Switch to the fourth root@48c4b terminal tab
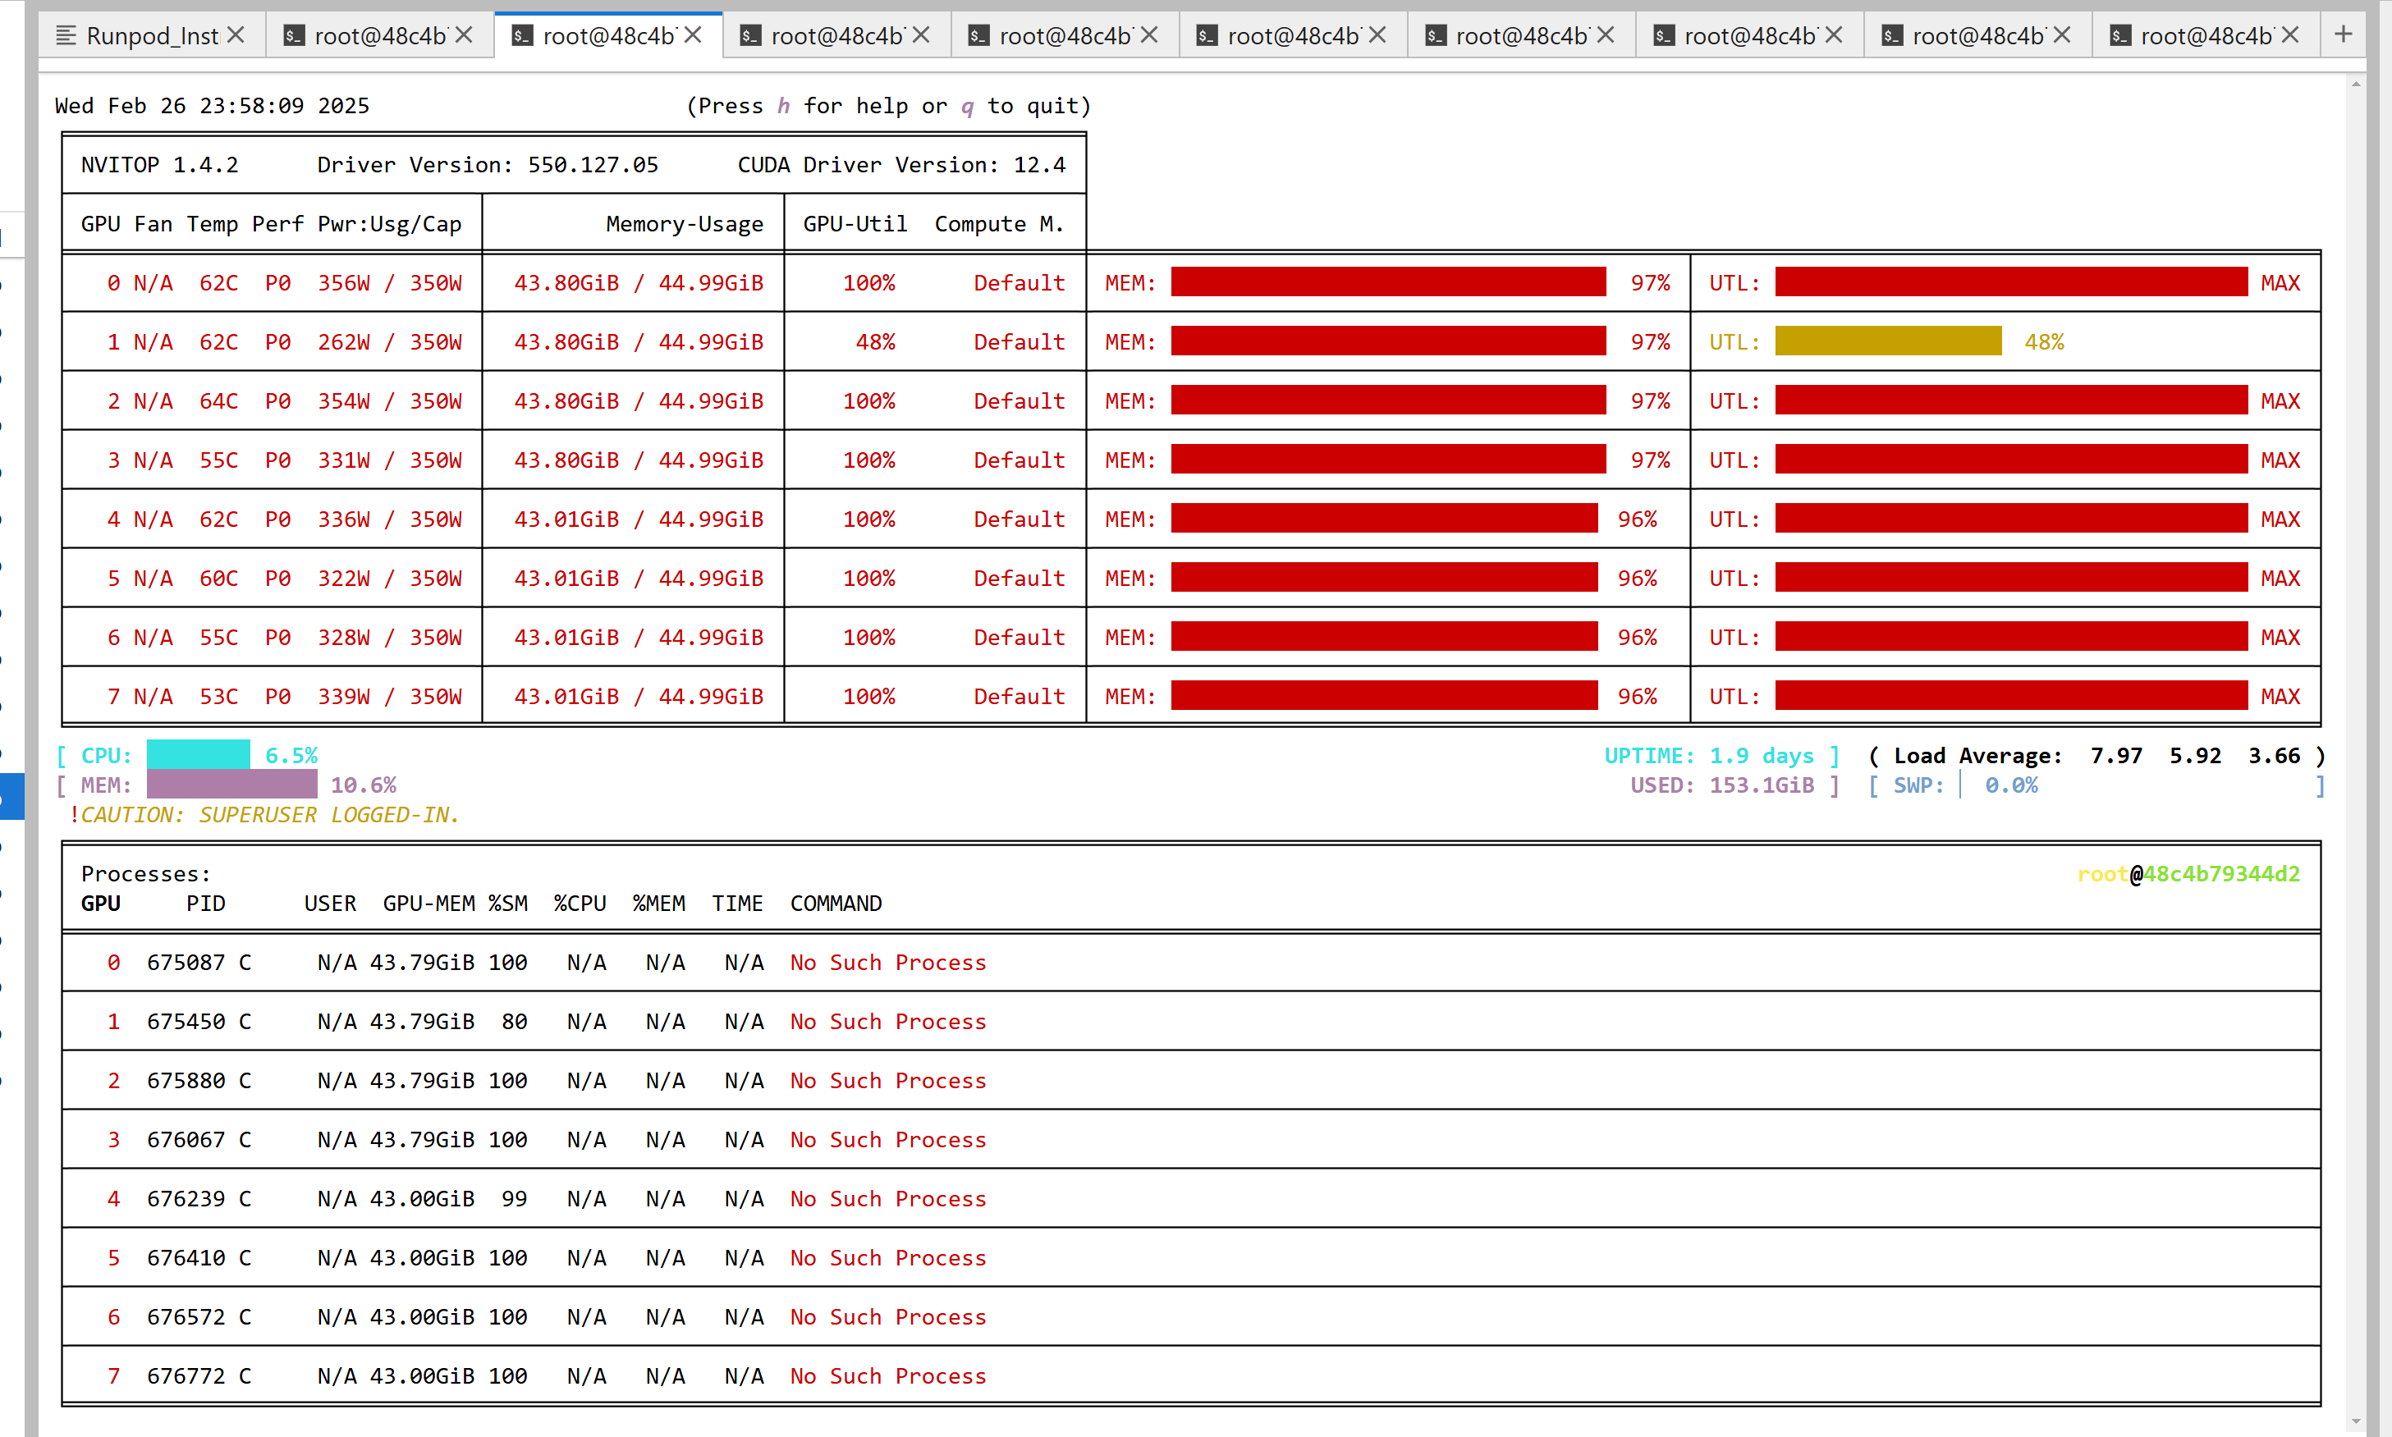The height and width of the screenshot is (1437, 2392). pyautogui.click(x=1065, y=36)
